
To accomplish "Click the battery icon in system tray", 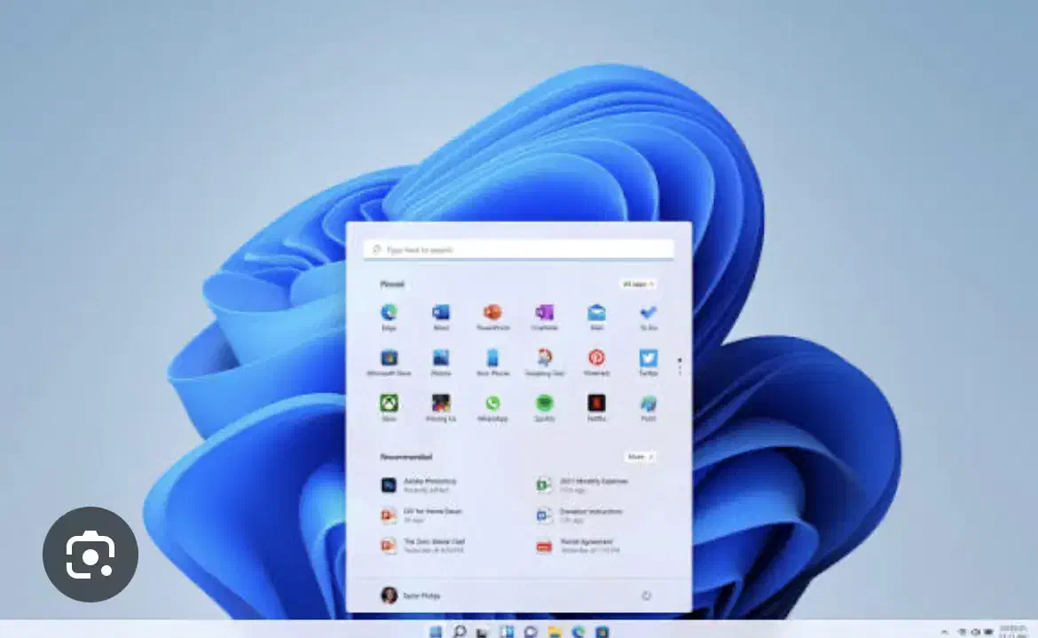I will pos(988,632).
